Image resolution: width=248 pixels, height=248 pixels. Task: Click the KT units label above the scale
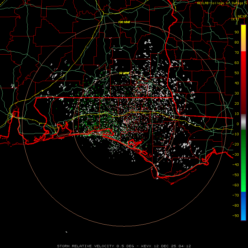coord(235,19)
